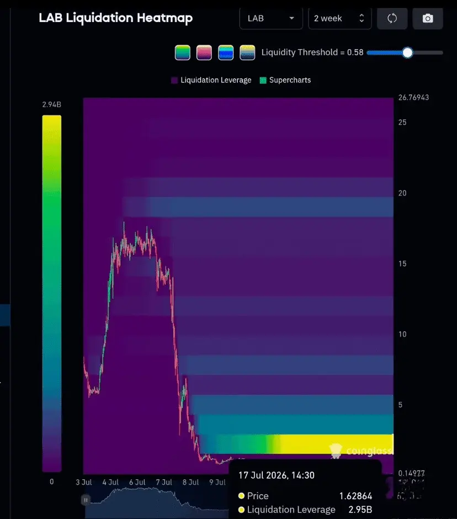
Task: Click the yellow liquidation band near price 2
Action: 336,443
